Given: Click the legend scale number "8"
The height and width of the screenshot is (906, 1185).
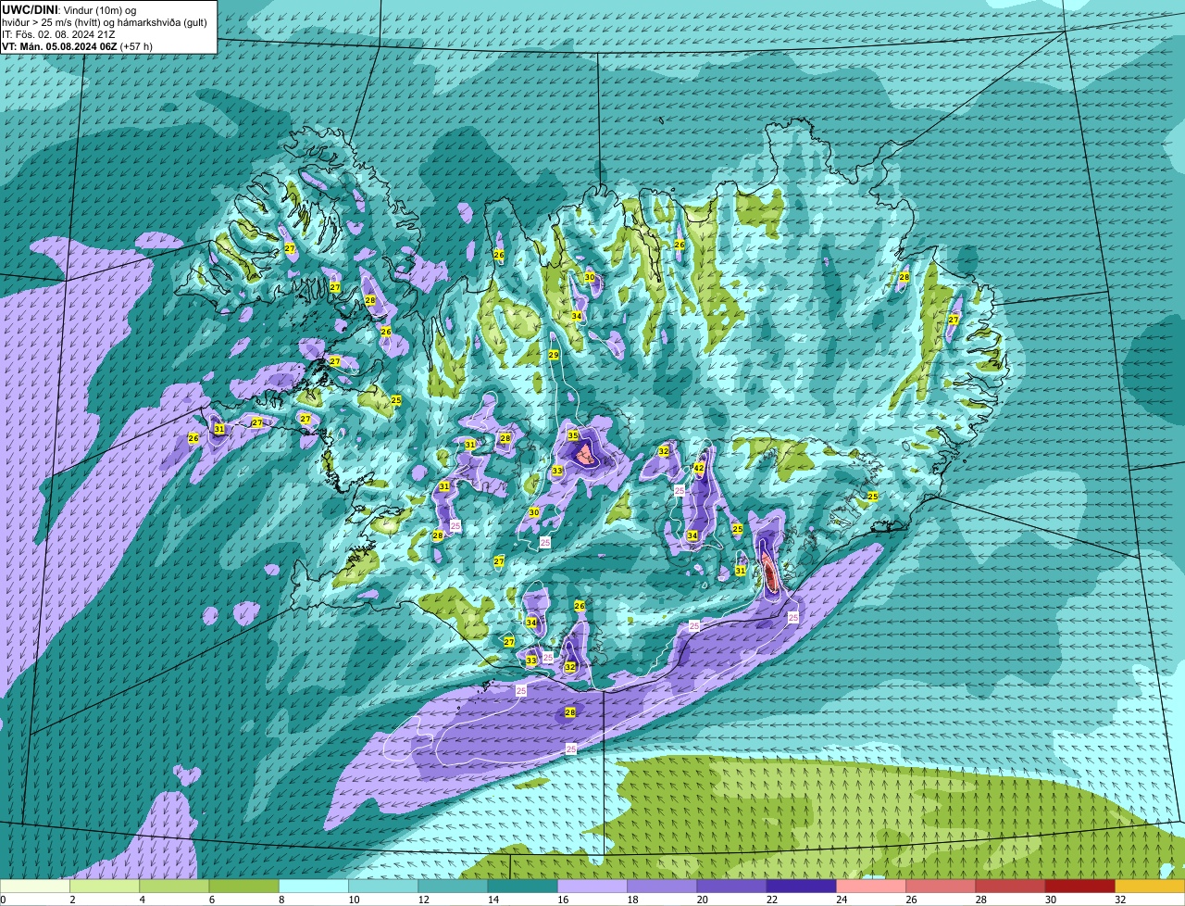Looking at the screenshot, I should click(x=280, y=900).
